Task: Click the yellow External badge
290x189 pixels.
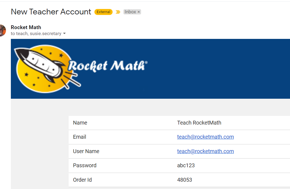Action: click(103, 12)
